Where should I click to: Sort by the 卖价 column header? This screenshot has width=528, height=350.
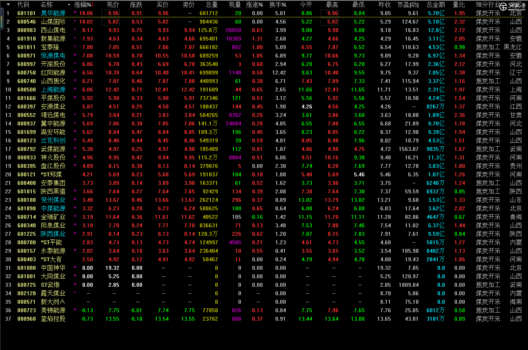pos(189,5)
